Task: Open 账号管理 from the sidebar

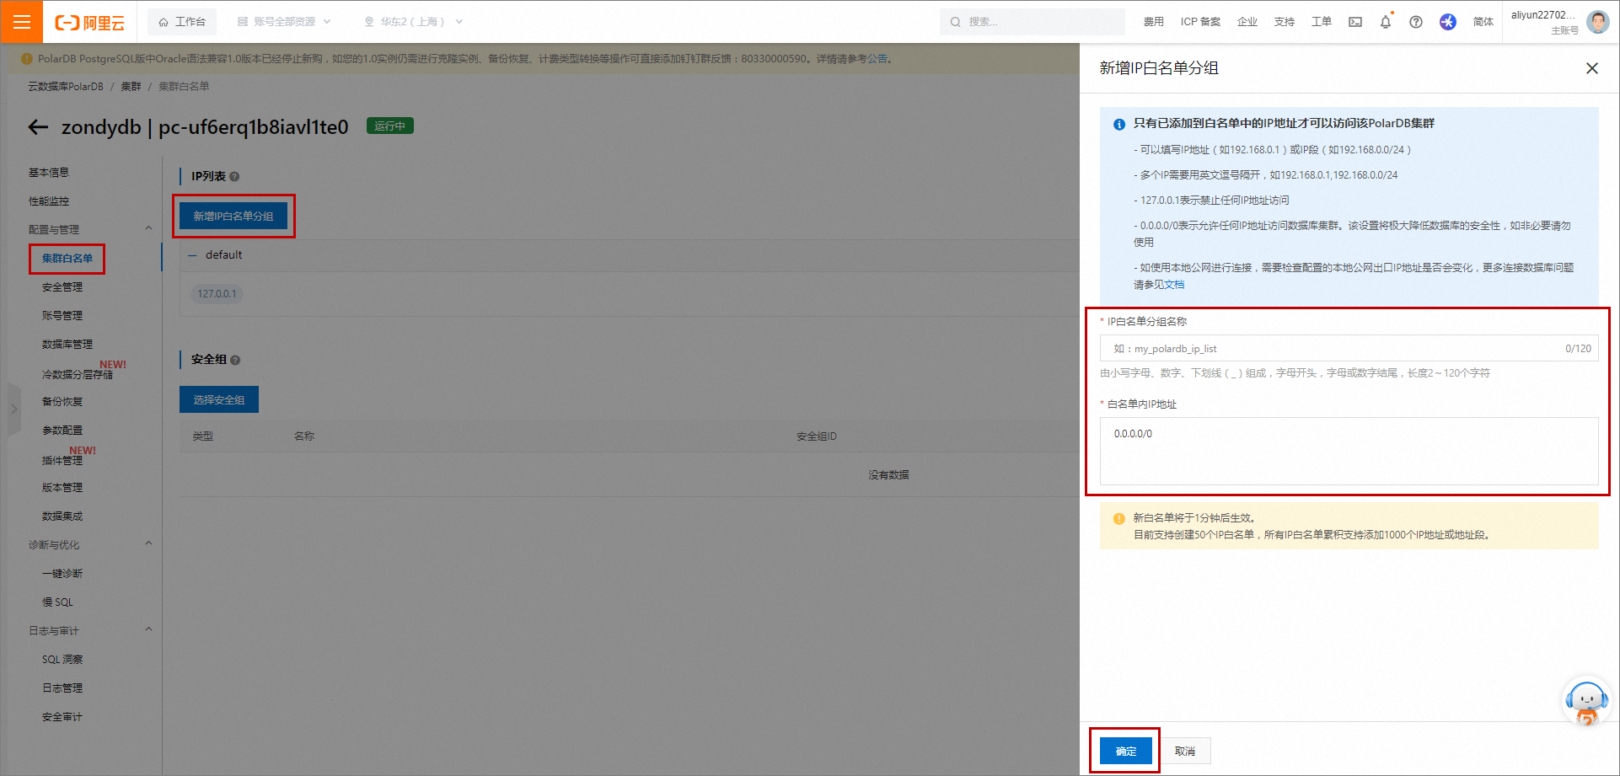Action: (62, 316)
